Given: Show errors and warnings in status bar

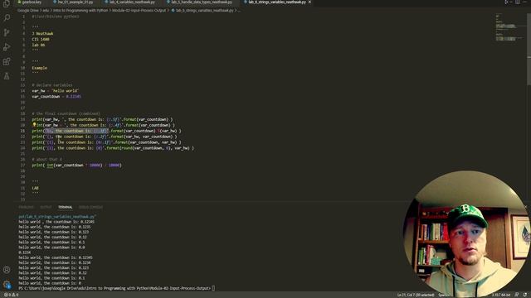Looking at the screenshot, I should (x=11, y=295).
